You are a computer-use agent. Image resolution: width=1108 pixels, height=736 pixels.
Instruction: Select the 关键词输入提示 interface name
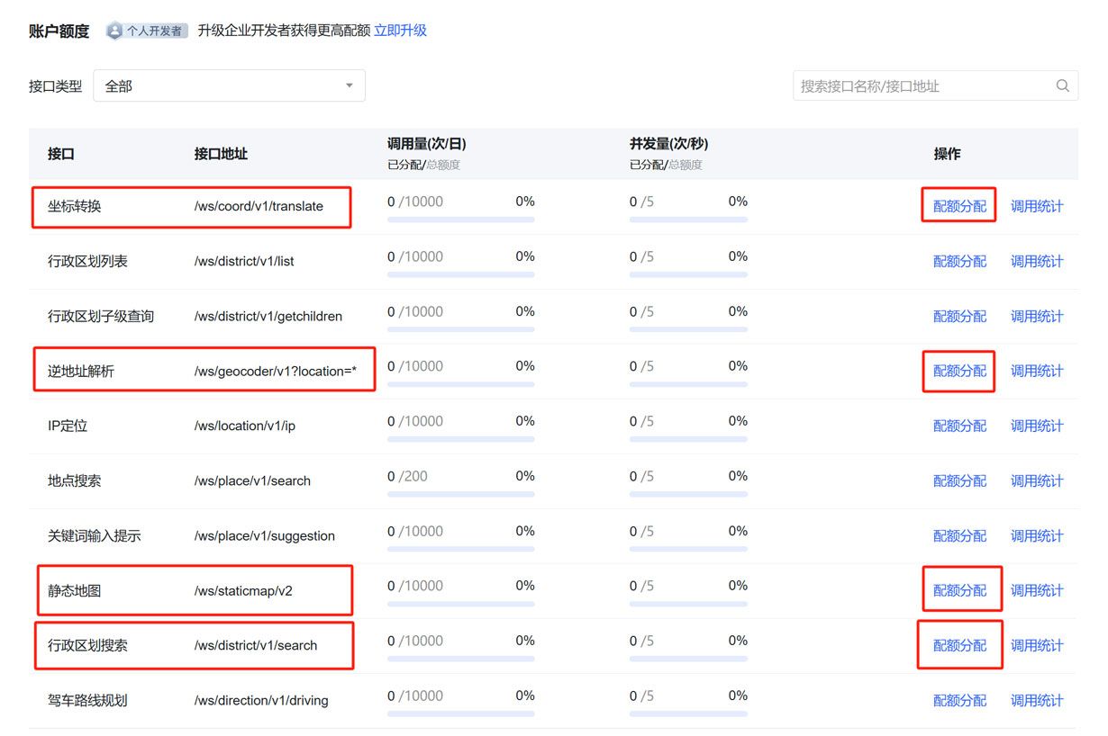click(x=95, y=535)
